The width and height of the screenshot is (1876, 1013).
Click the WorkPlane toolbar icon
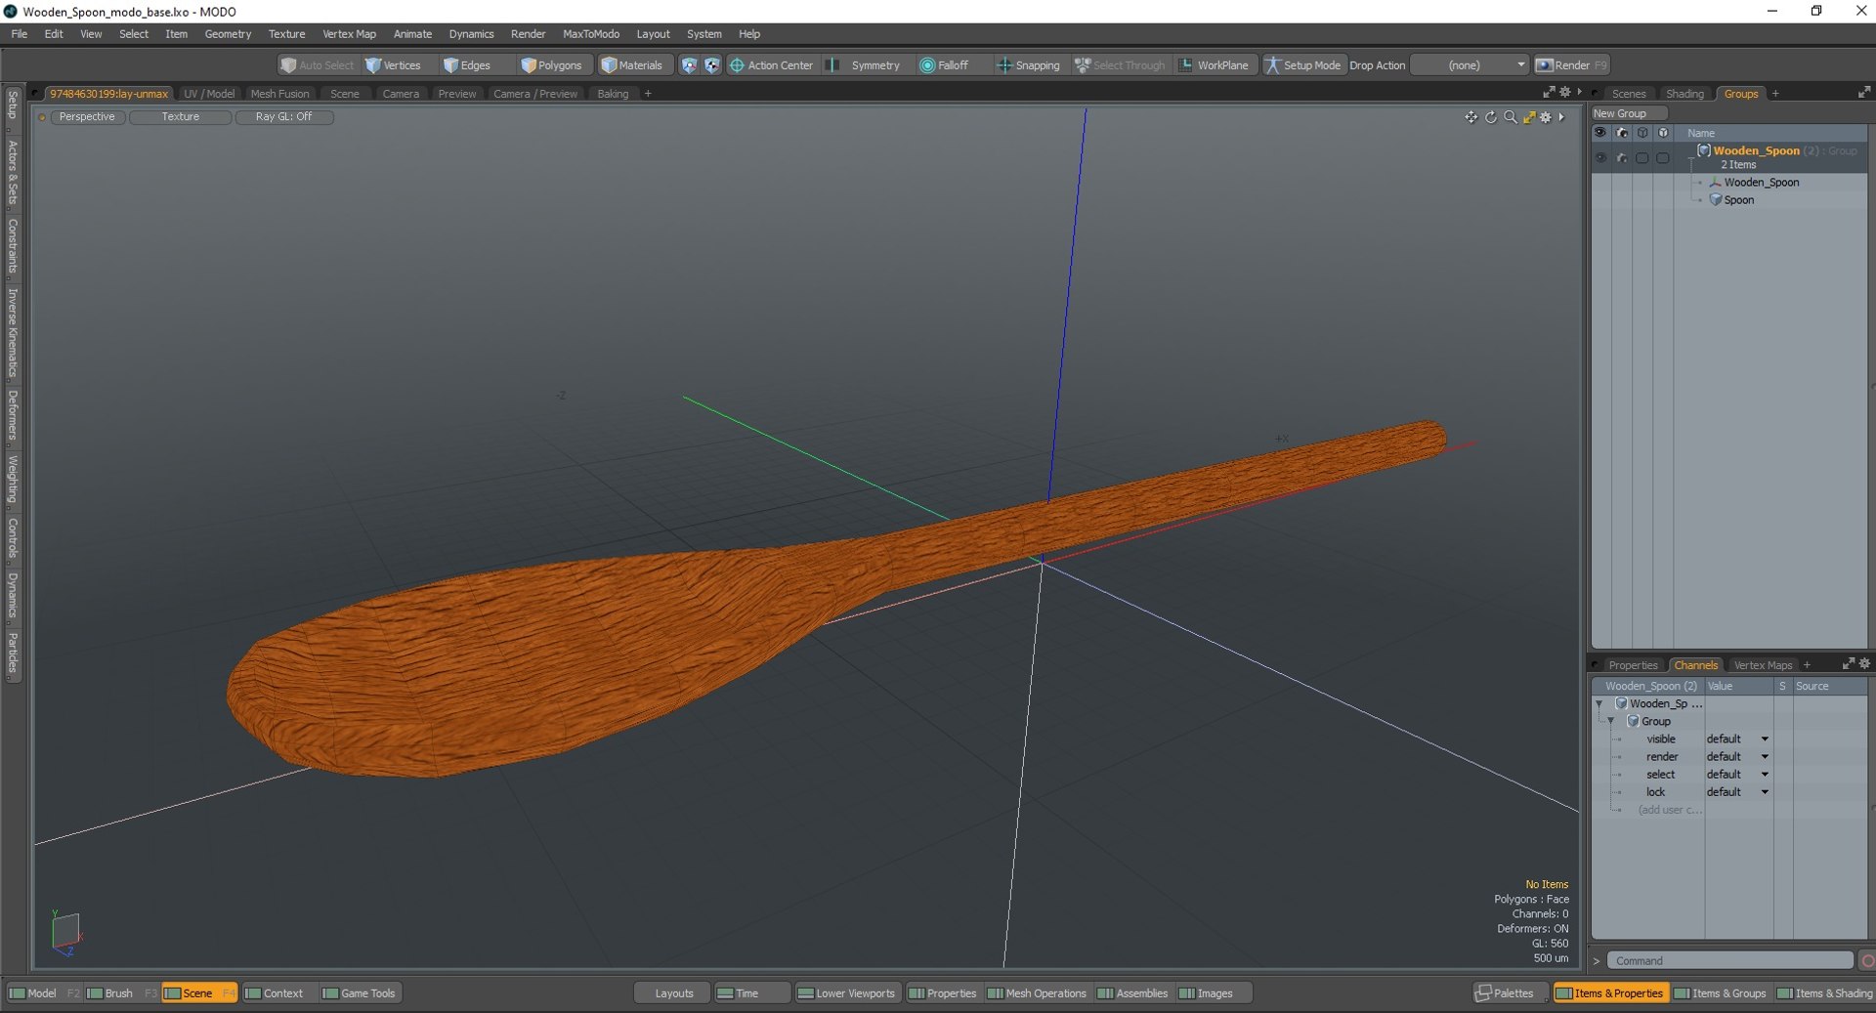point(1185,65)
